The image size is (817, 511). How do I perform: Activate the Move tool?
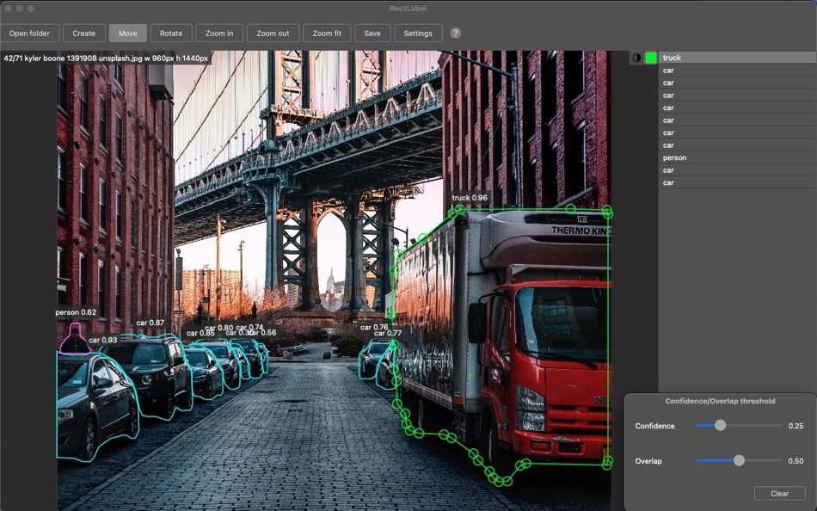point(127,33)
